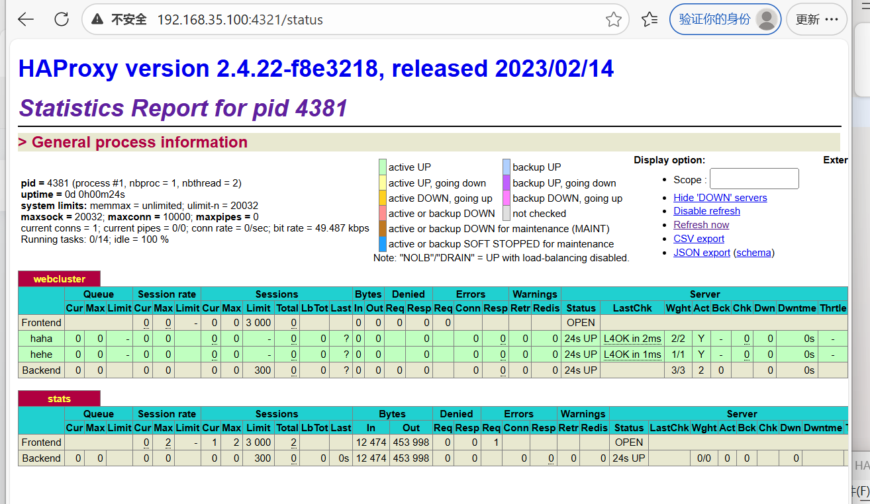Click the Display option label

point(669,160)
